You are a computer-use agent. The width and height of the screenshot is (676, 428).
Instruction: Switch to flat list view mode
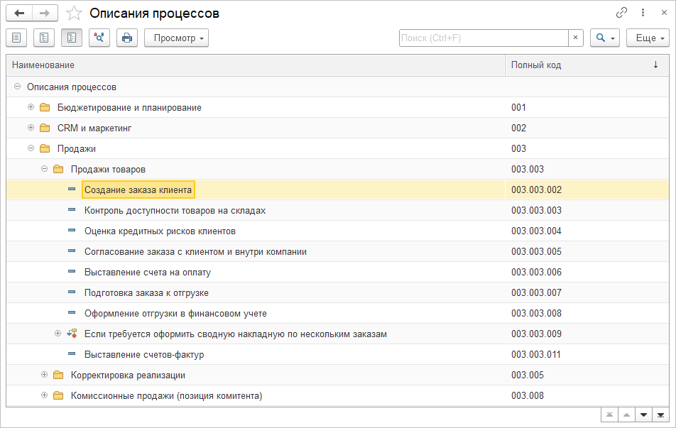(16, 38)
